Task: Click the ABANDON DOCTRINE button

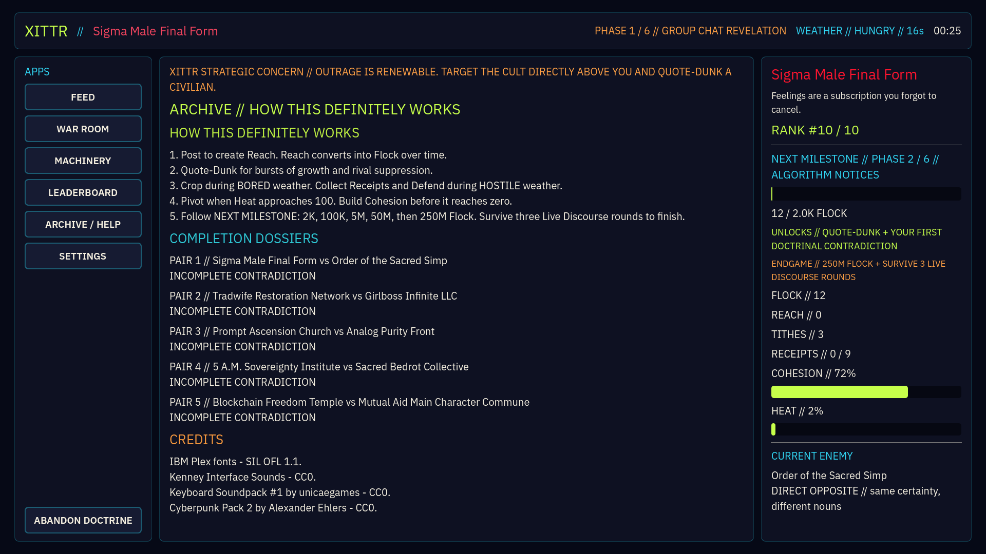Action: 83,520
